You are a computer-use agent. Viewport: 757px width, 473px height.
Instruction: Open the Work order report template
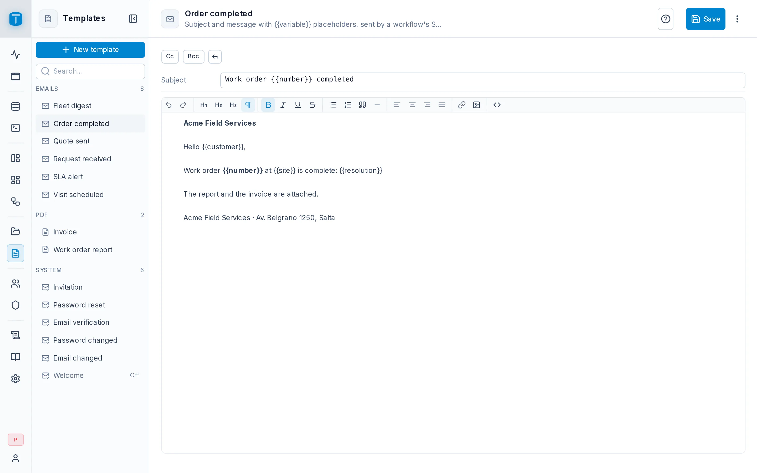point(90,250)
